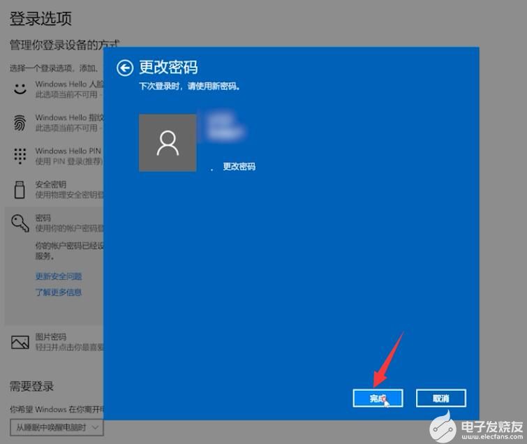Click the user avatar picture

tap(168, 143)
